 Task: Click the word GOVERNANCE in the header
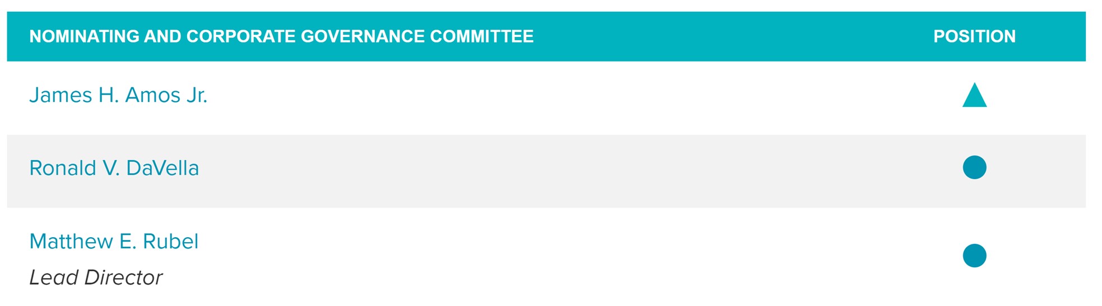(x=362, y=36)
